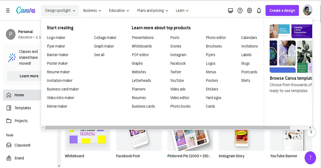Open the Resume maker link
The height and width of the screenshot is (168, 321).
pyautogui.click(x=58, y=72)
